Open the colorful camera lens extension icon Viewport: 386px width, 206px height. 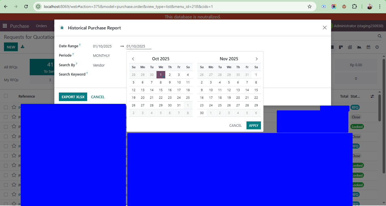pos(334,7)
